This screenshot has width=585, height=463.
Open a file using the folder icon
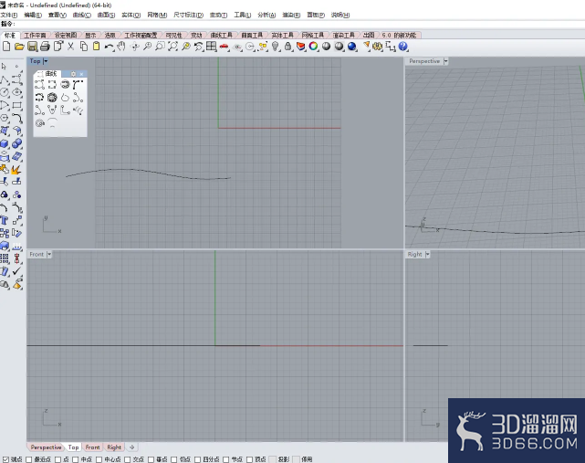tap(19, 47)
